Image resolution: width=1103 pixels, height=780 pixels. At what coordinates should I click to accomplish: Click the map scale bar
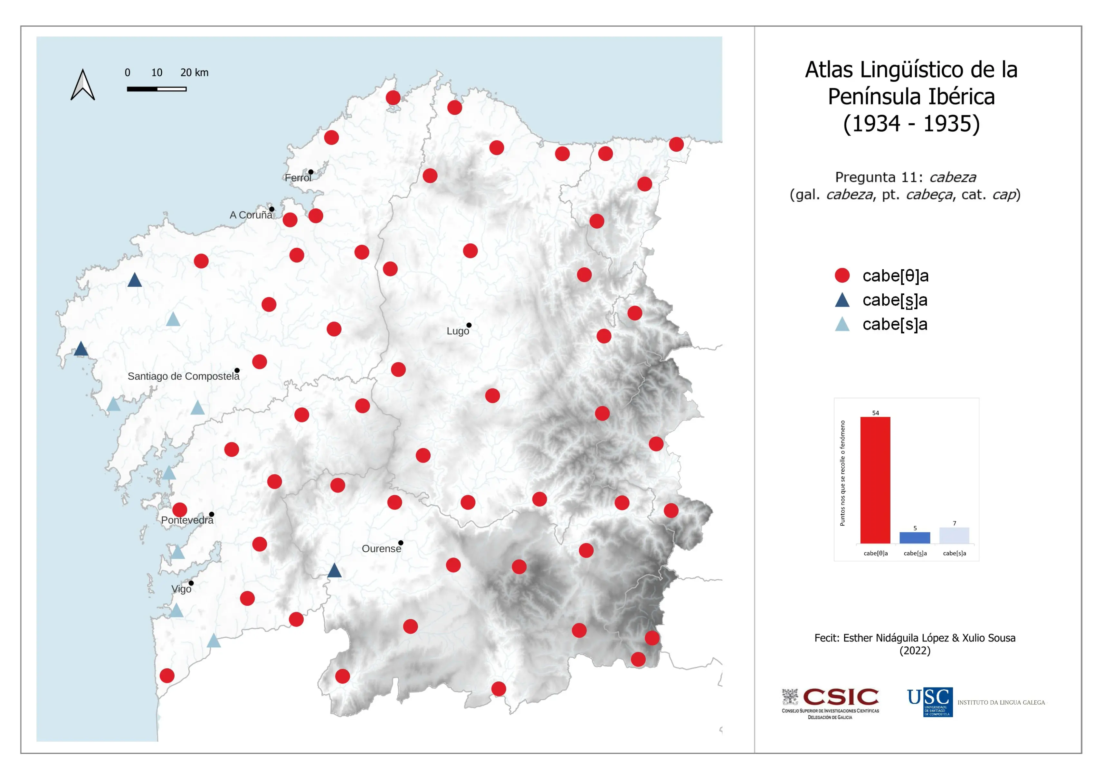click(x=157, y=89)
